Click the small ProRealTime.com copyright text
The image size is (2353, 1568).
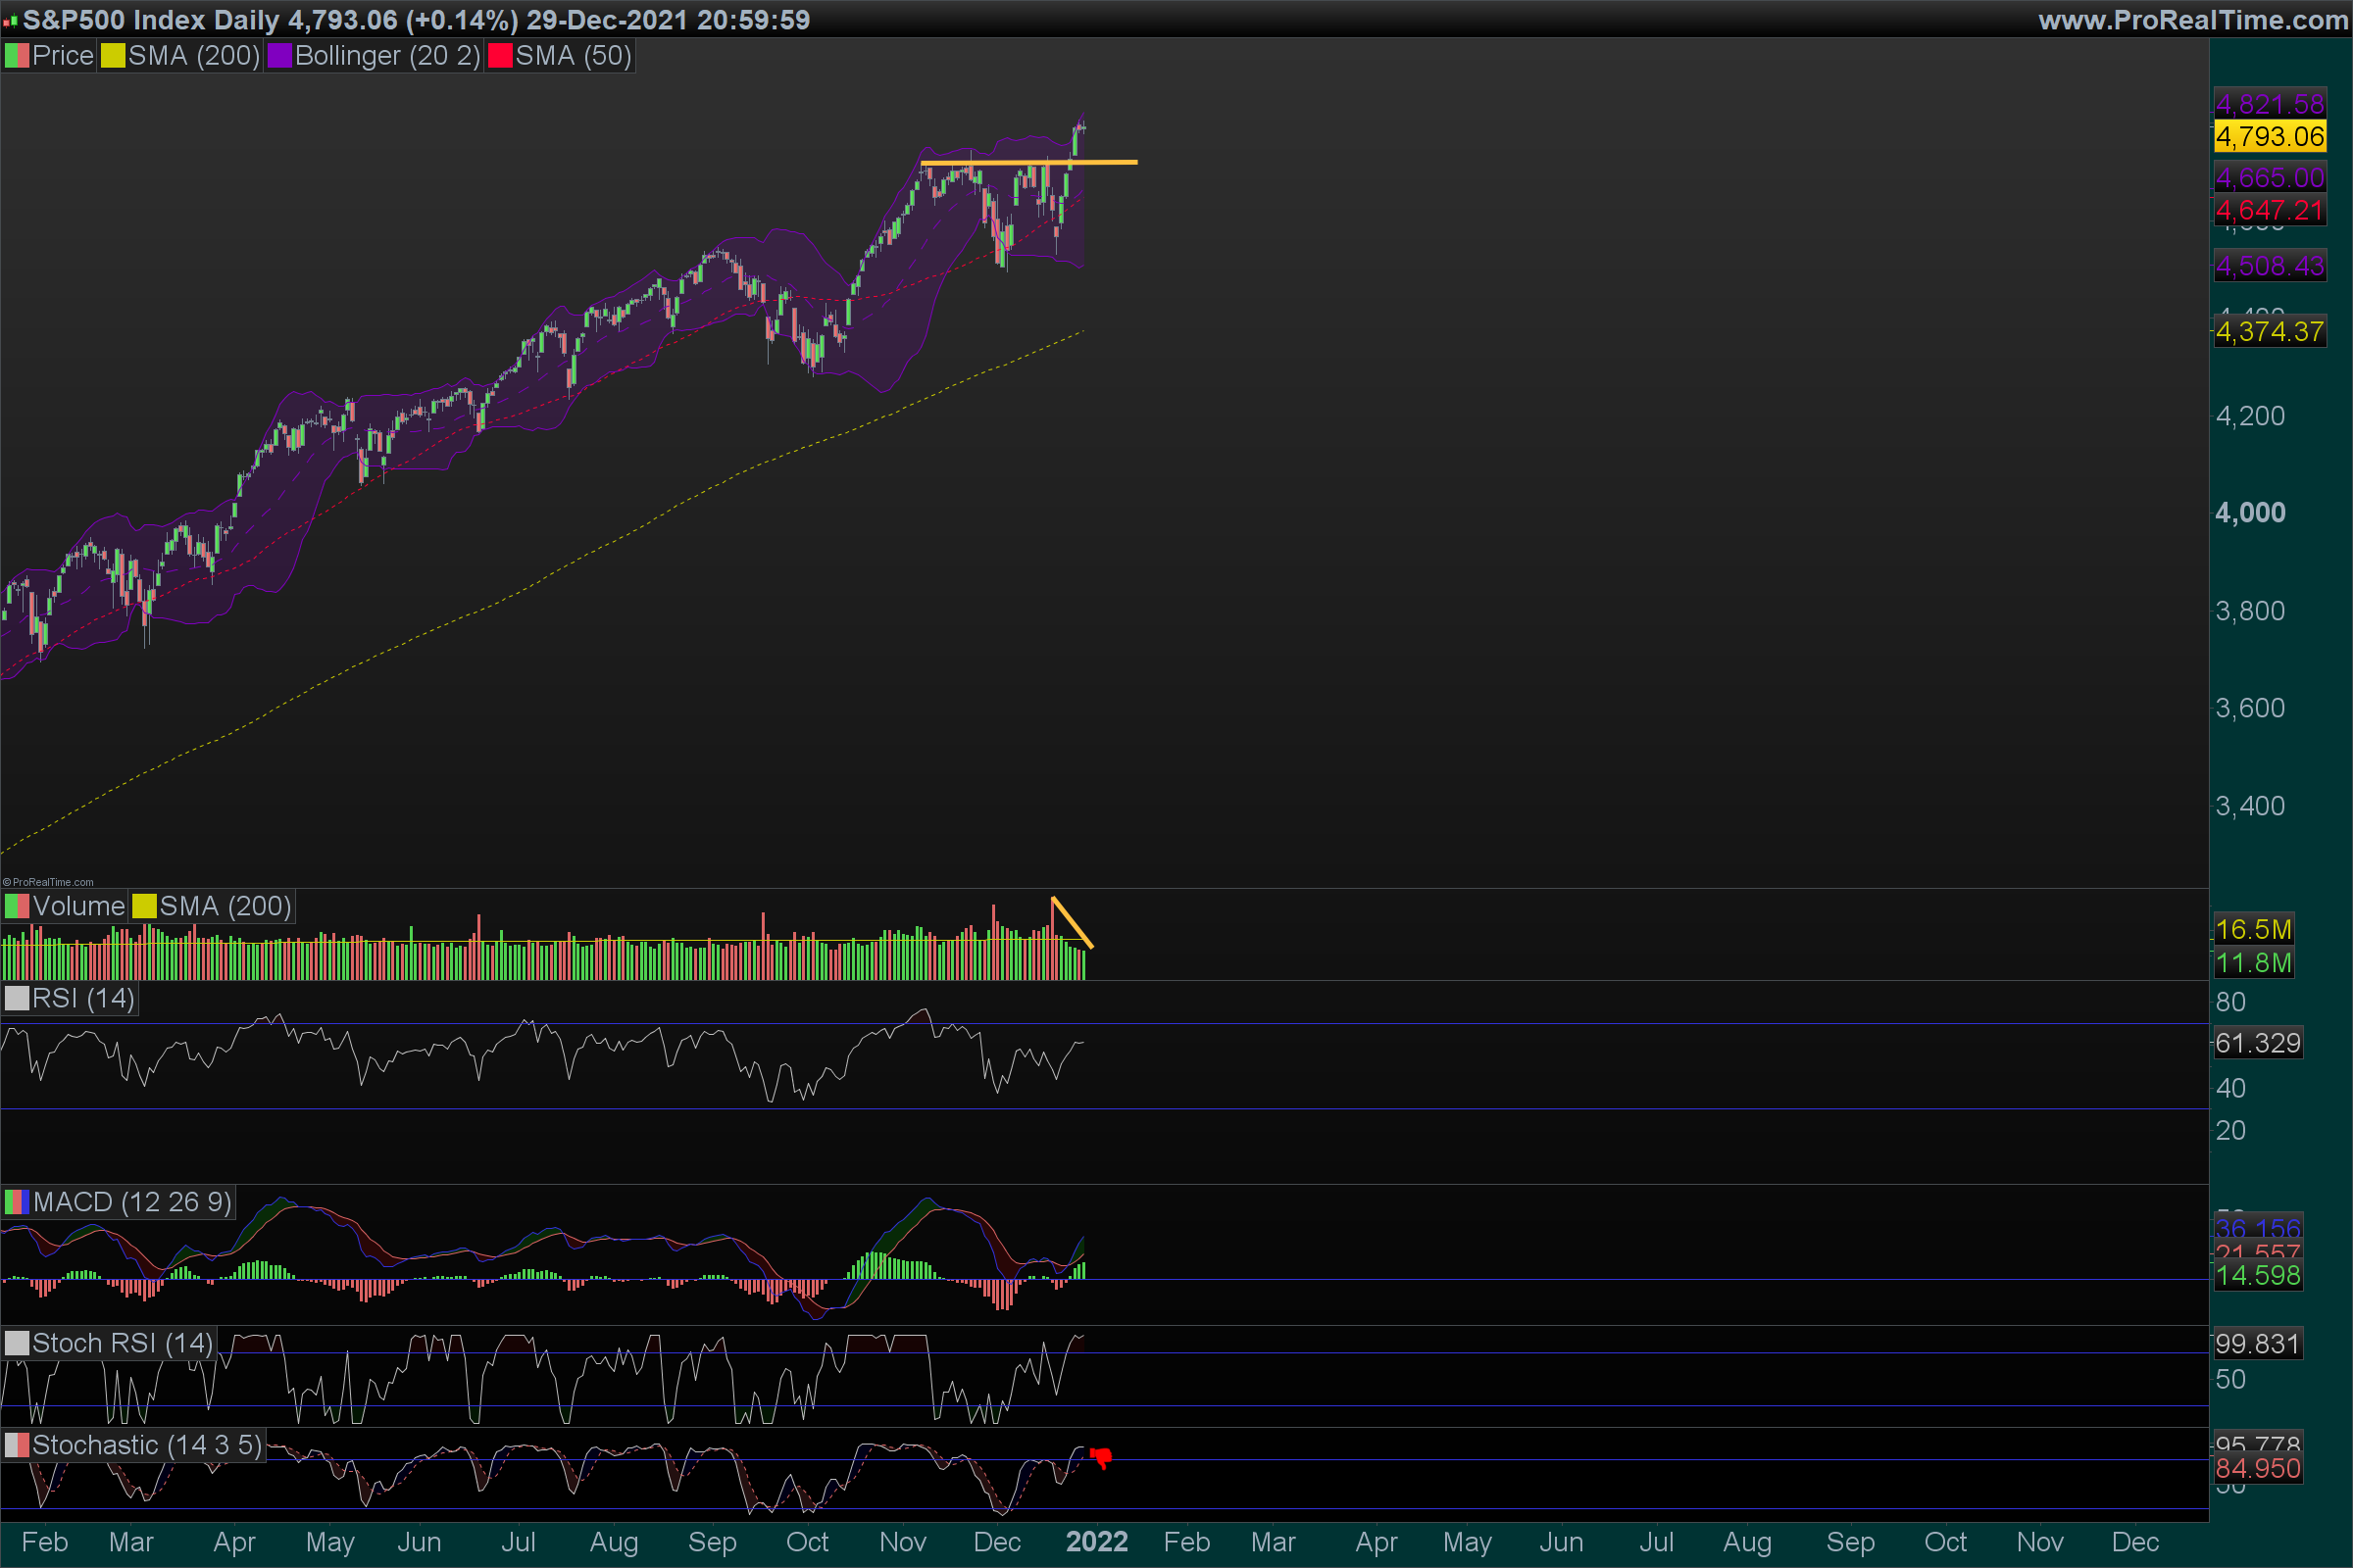48,882
